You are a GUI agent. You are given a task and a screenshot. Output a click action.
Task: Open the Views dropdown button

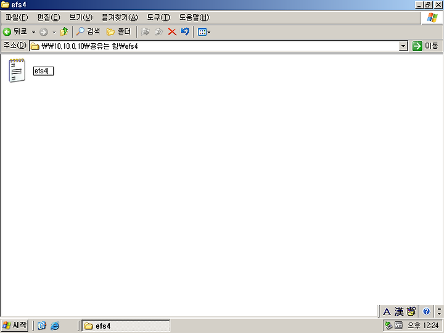(x=204, y=32)
